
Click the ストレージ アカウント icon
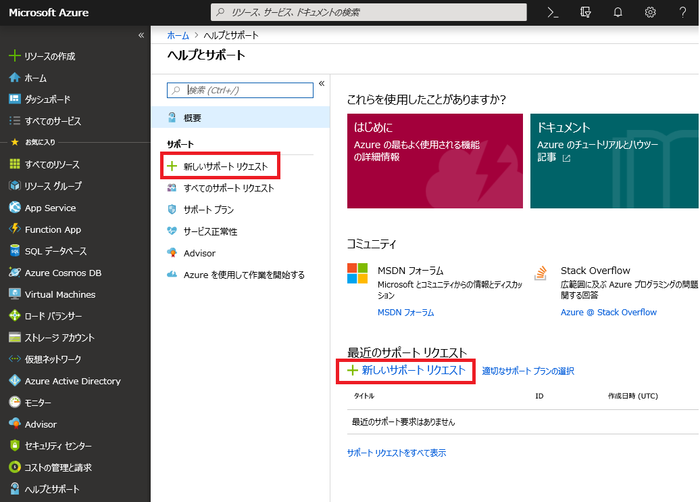15,337
